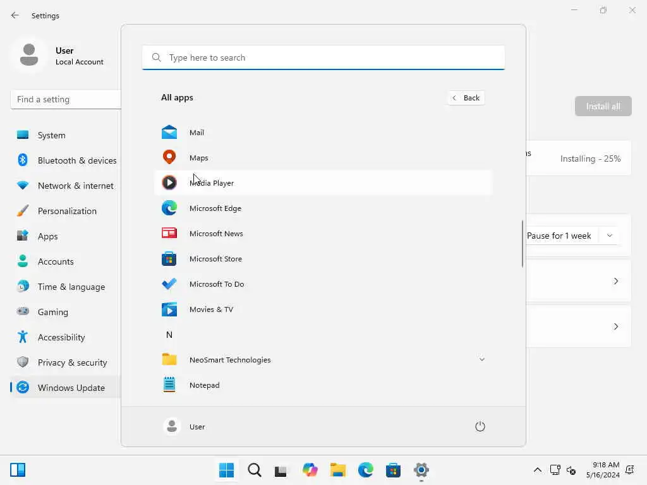Select System in Settings sidebar

click(66, 135)
